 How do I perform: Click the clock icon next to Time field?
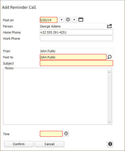pyautogui.click(x=66, y=133)
